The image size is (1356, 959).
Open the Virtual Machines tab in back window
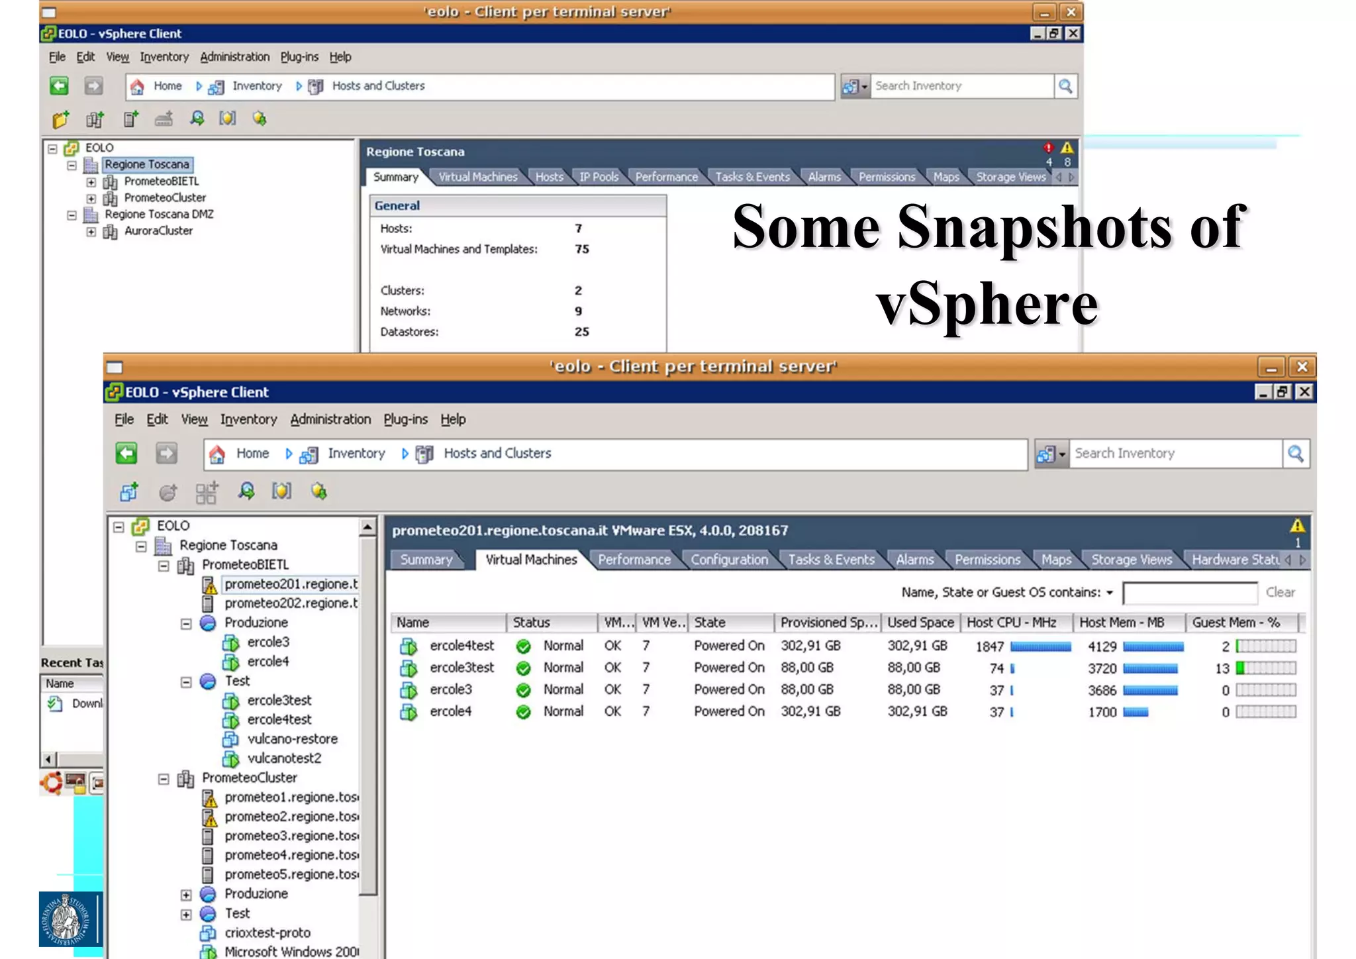click(478, 177)
